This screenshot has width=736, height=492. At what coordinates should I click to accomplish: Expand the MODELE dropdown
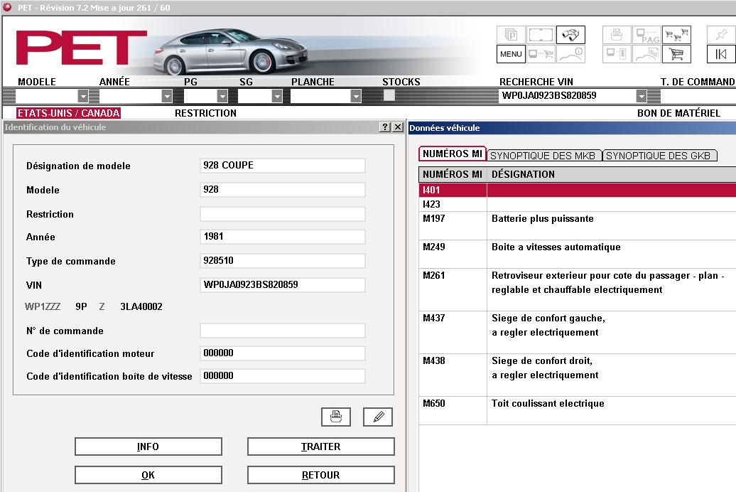83,96
